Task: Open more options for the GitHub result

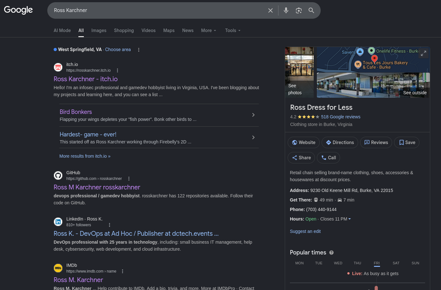Action: click(x=129, y=179)
